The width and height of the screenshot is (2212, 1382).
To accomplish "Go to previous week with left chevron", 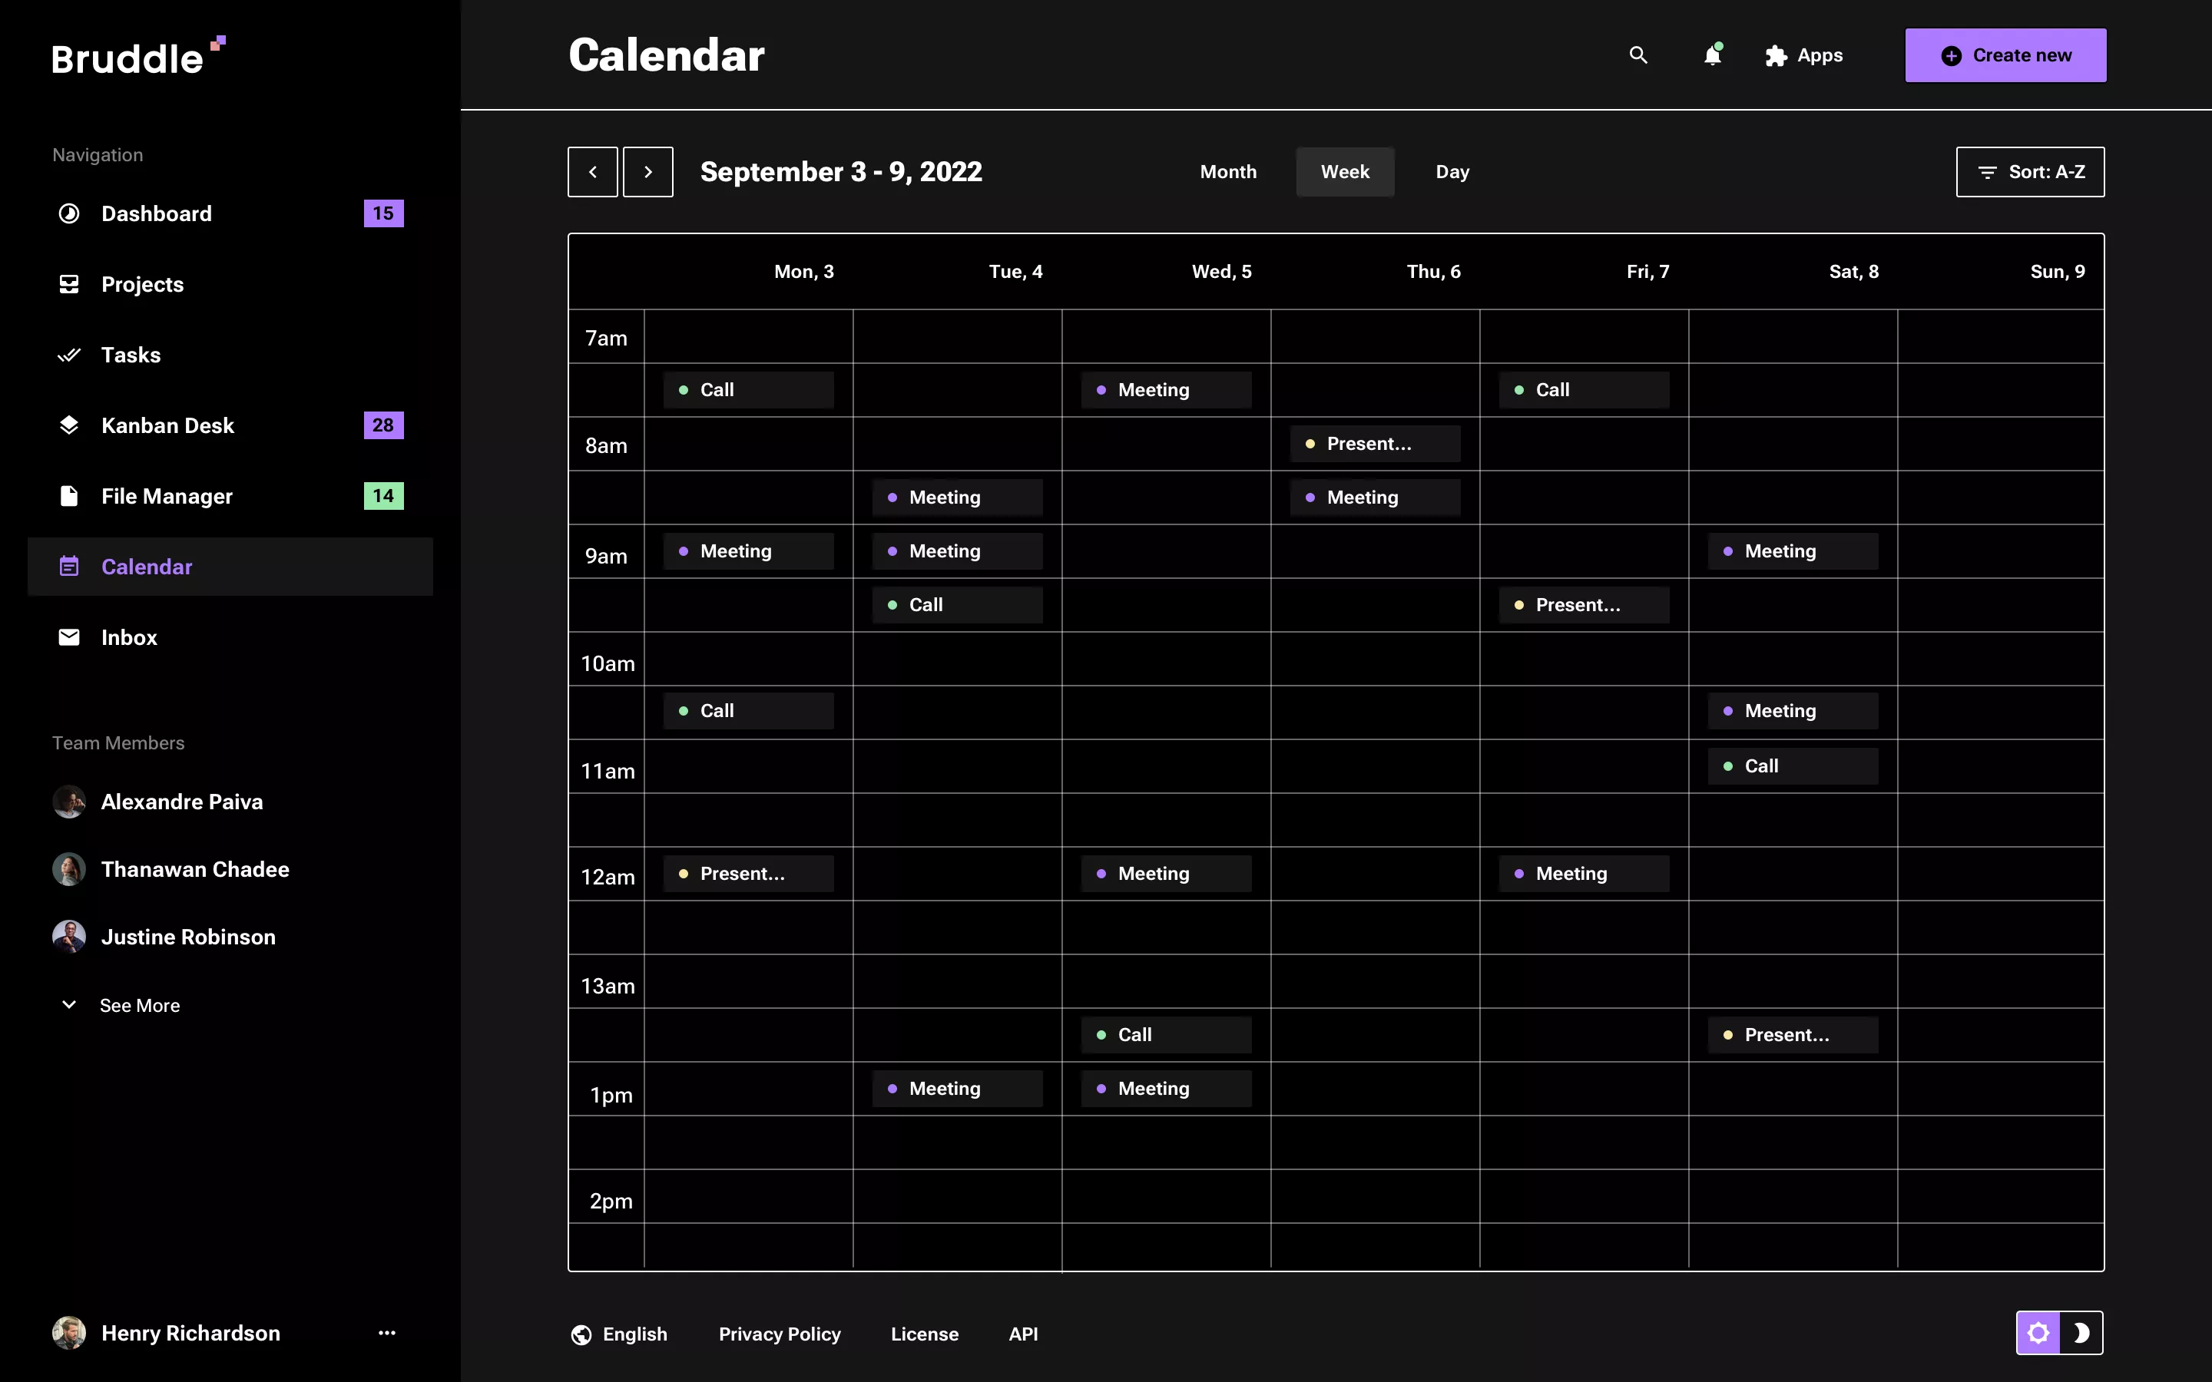I will click(x=592, y=172).
